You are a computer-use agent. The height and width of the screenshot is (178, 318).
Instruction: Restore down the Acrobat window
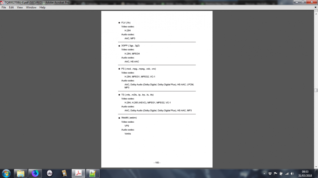pyautogui.click(x=303, y=2)
